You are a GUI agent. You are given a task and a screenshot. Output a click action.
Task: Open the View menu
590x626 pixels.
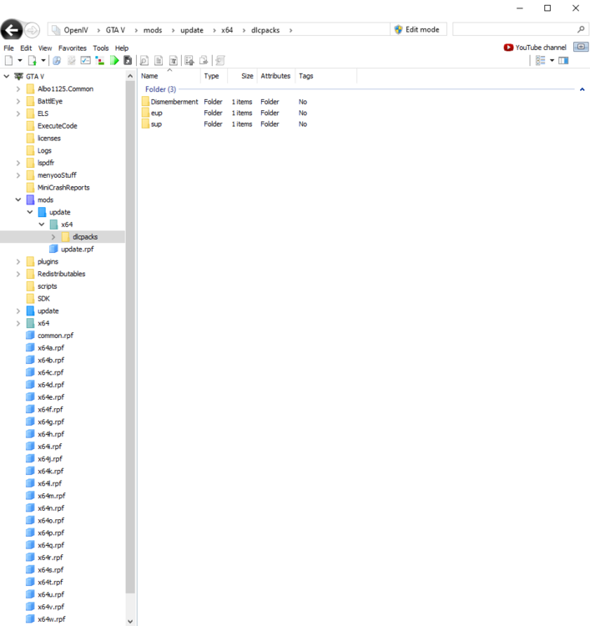[45, 48]
